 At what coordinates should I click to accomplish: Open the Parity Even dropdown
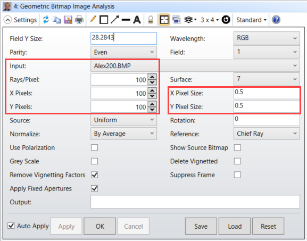click(x=124, y=52)
